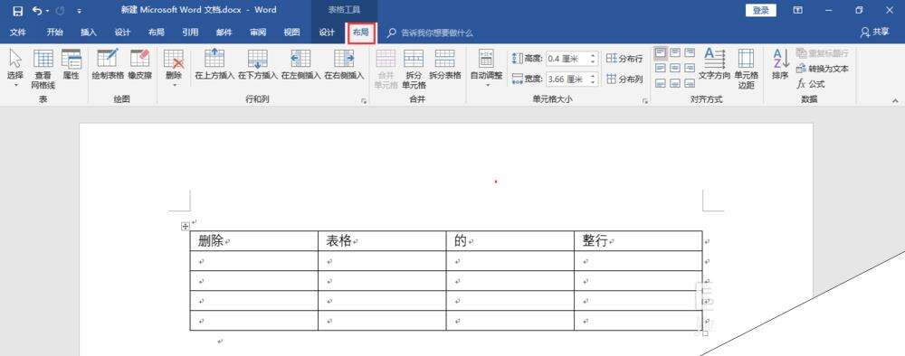Align cell text top right
This screenshot has width=905, height=356.
[690, 53]
